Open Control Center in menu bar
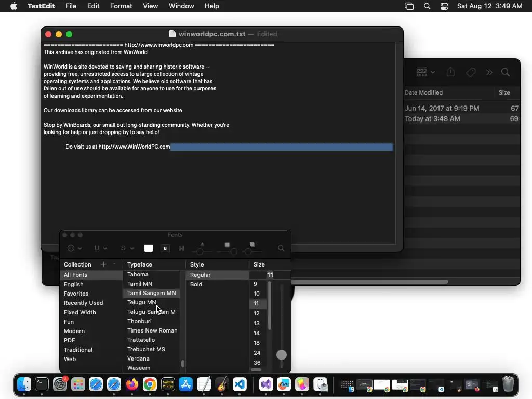The height and width of the screenshot is (399, 532). [444, 6]
